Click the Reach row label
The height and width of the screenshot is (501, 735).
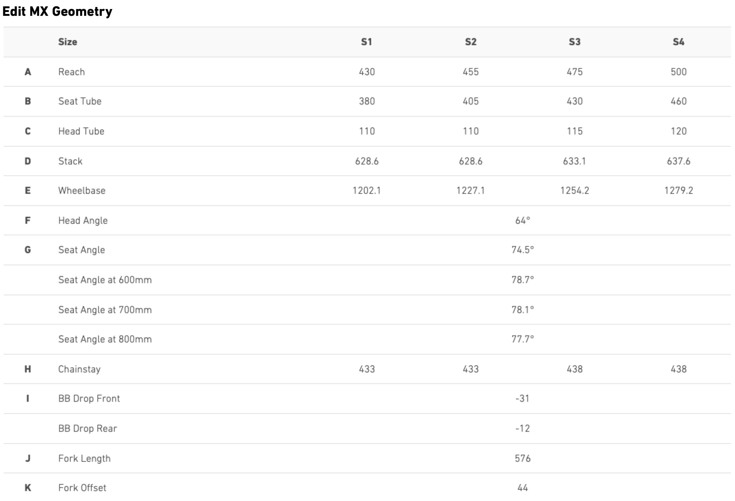pos(71,72)
